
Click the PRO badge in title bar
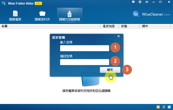tap(38, 4)
